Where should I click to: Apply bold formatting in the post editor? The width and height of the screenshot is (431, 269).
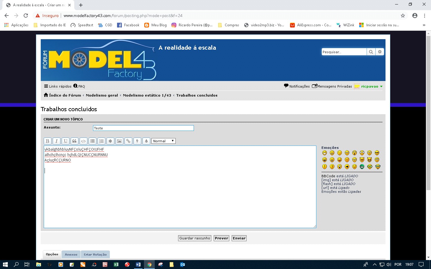pos(47,141)
